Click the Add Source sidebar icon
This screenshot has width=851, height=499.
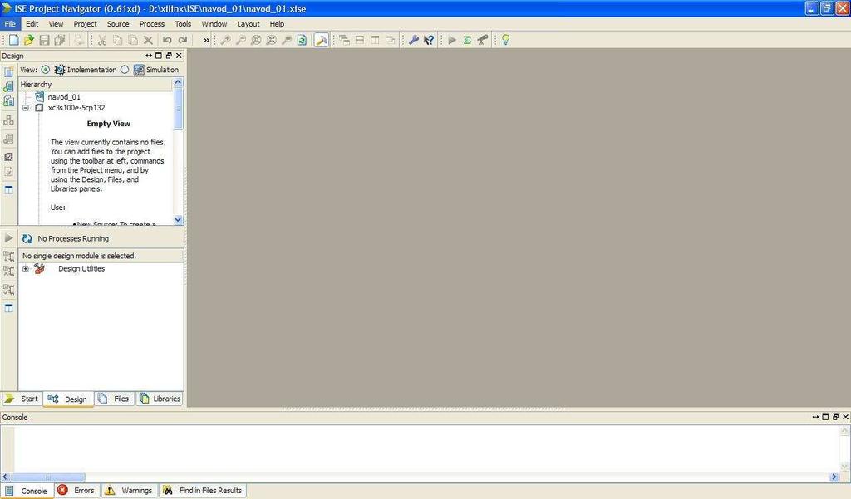pyautogui.click(x=8, y=87)
